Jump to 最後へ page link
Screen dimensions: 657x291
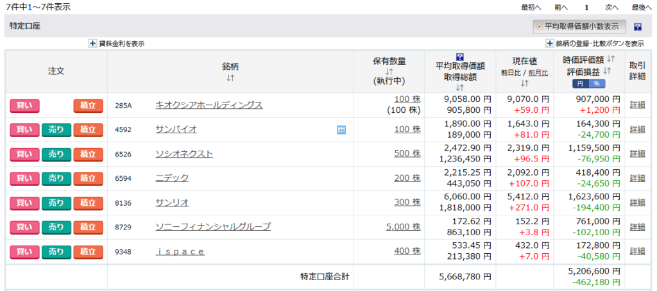(x=642, y=7)
